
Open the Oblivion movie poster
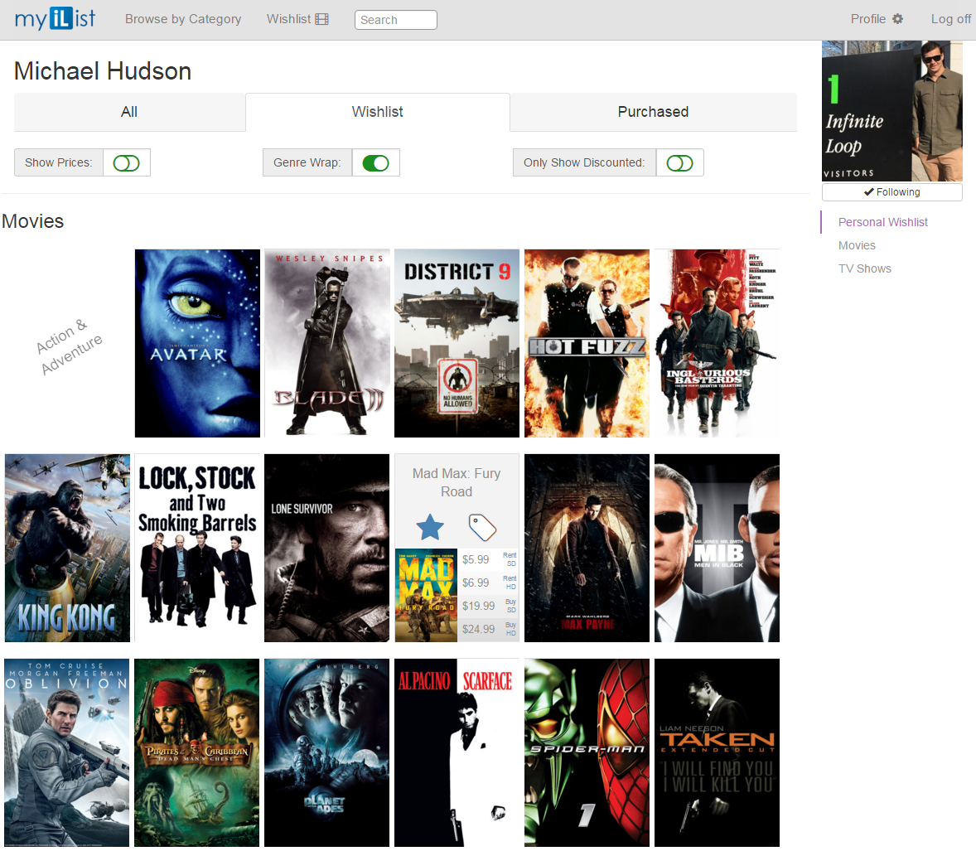click(x=66, y=752)
